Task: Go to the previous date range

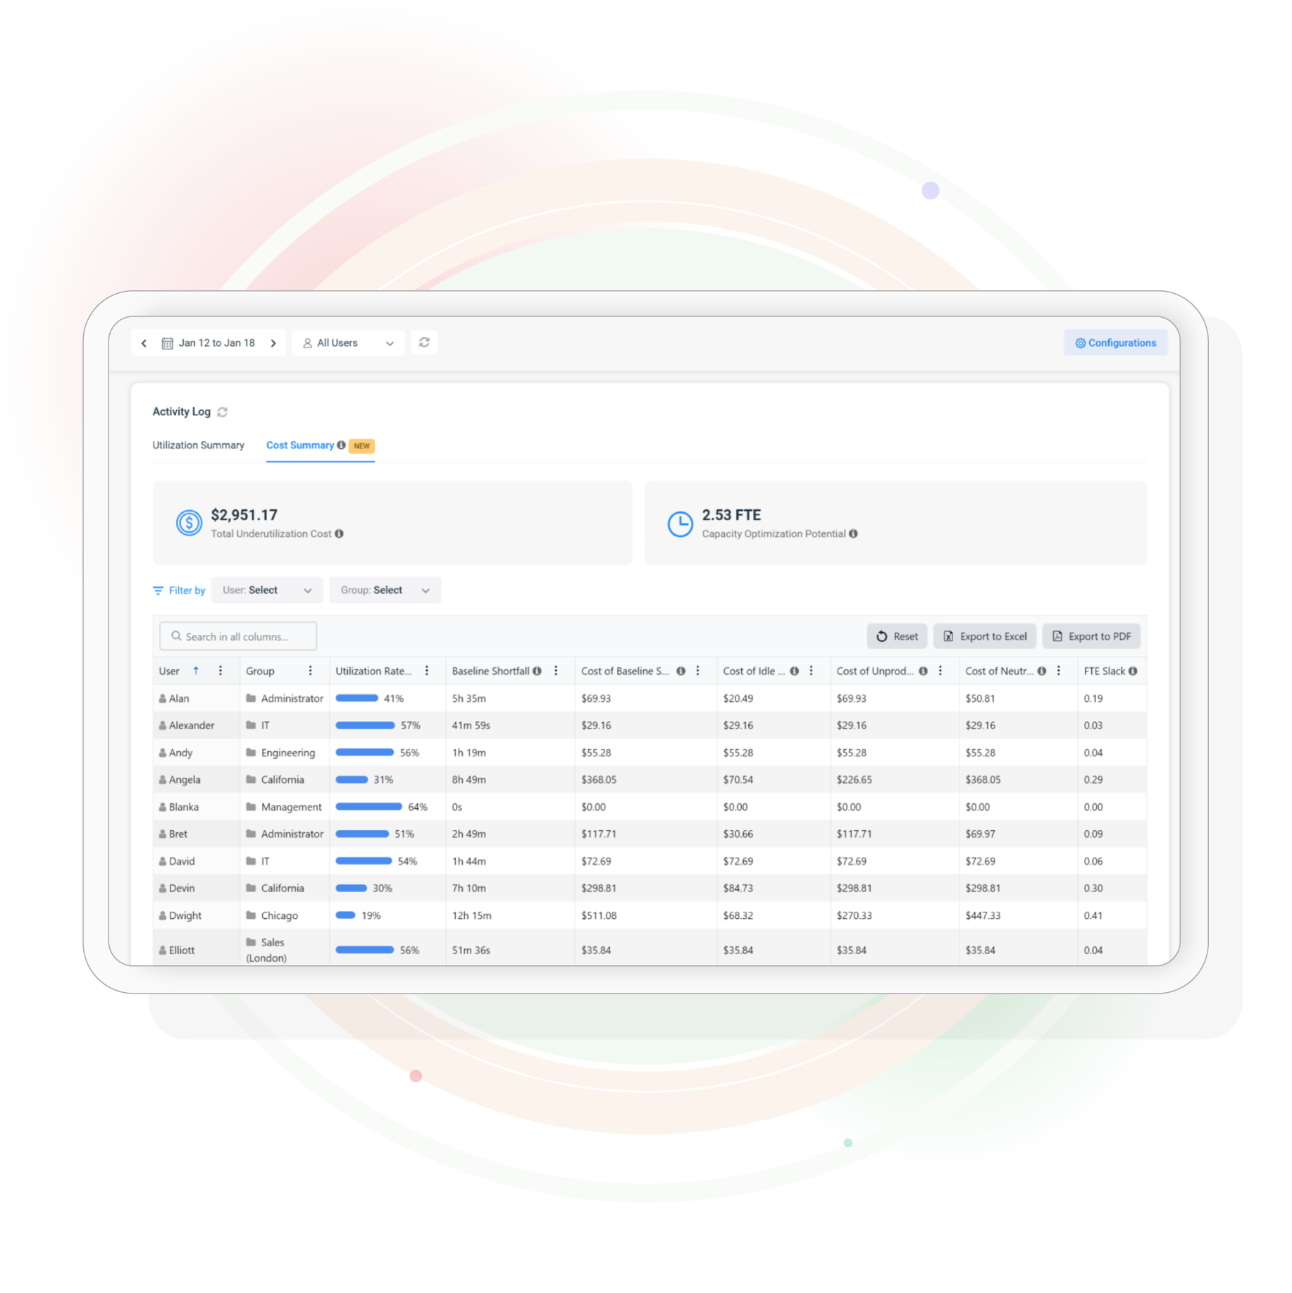Action: coord(144,343)
